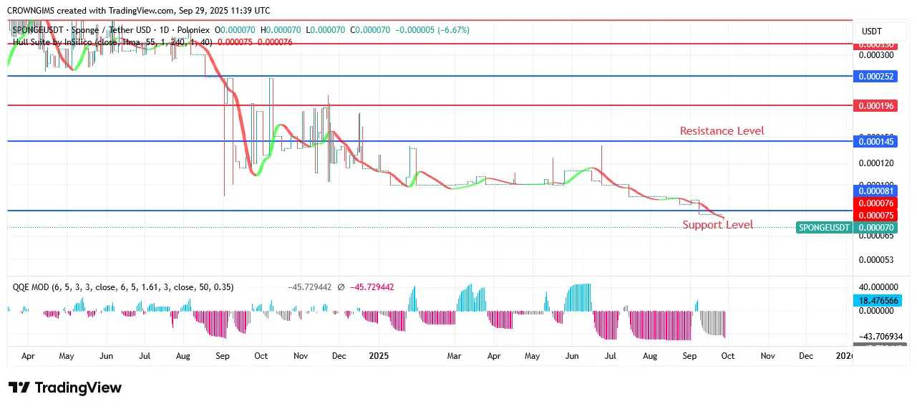Click the 0.000196 red price label
This screenshot has width=917, height=409.
click(x=876, y=105)
